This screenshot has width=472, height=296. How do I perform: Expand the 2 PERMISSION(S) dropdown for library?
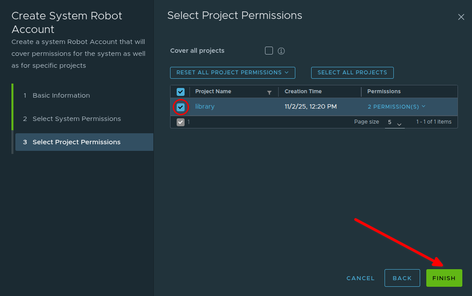(x=396, y=107)
